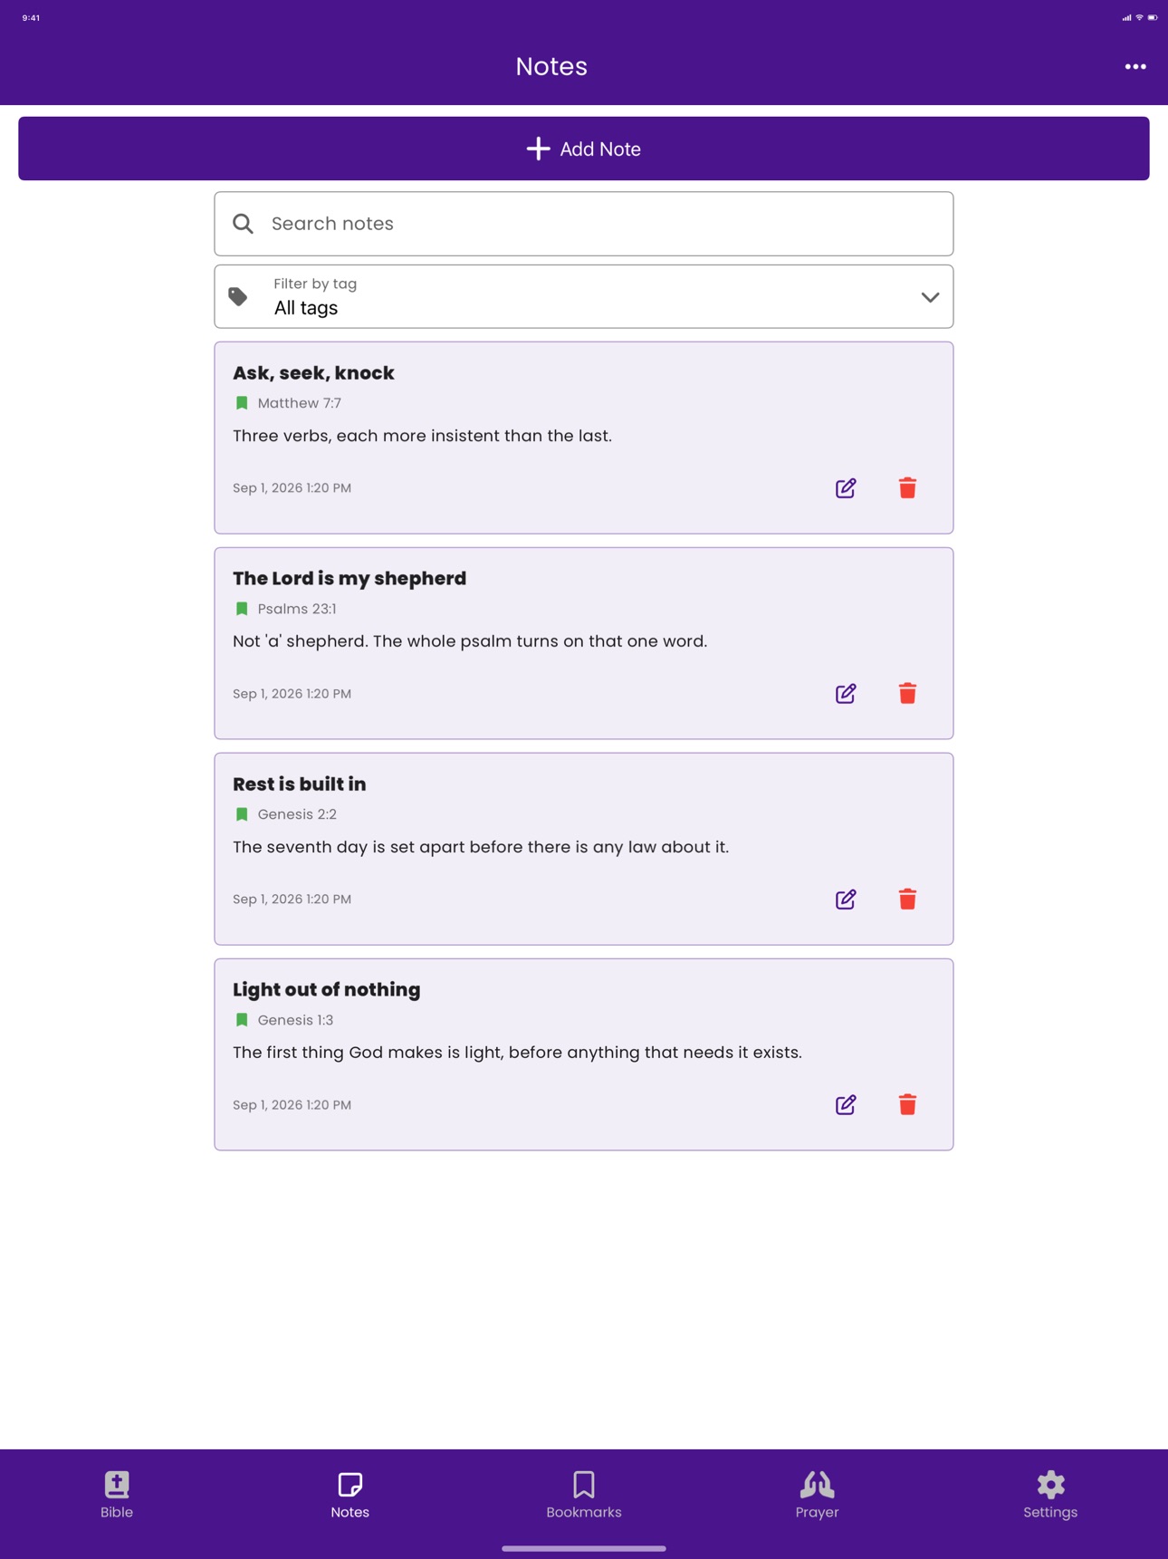Click the Notes page header title

pos(551,66)
